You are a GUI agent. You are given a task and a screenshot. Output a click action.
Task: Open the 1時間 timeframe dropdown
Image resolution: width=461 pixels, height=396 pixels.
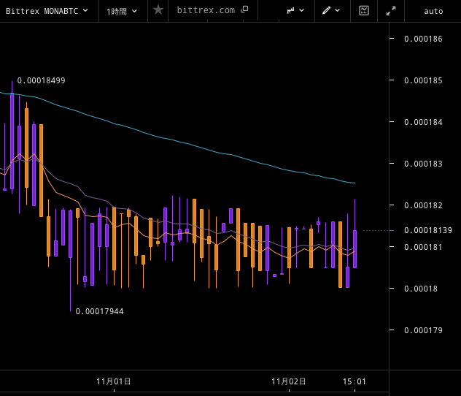click(122, 12)
